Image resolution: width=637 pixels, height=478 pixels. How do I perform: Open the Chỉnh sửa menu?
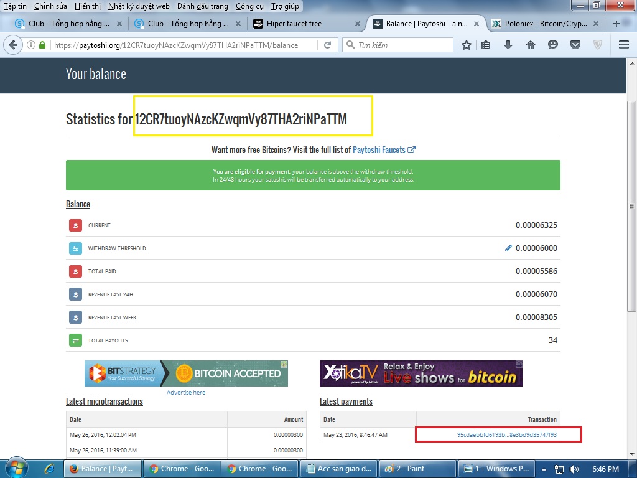coord(50,6)
